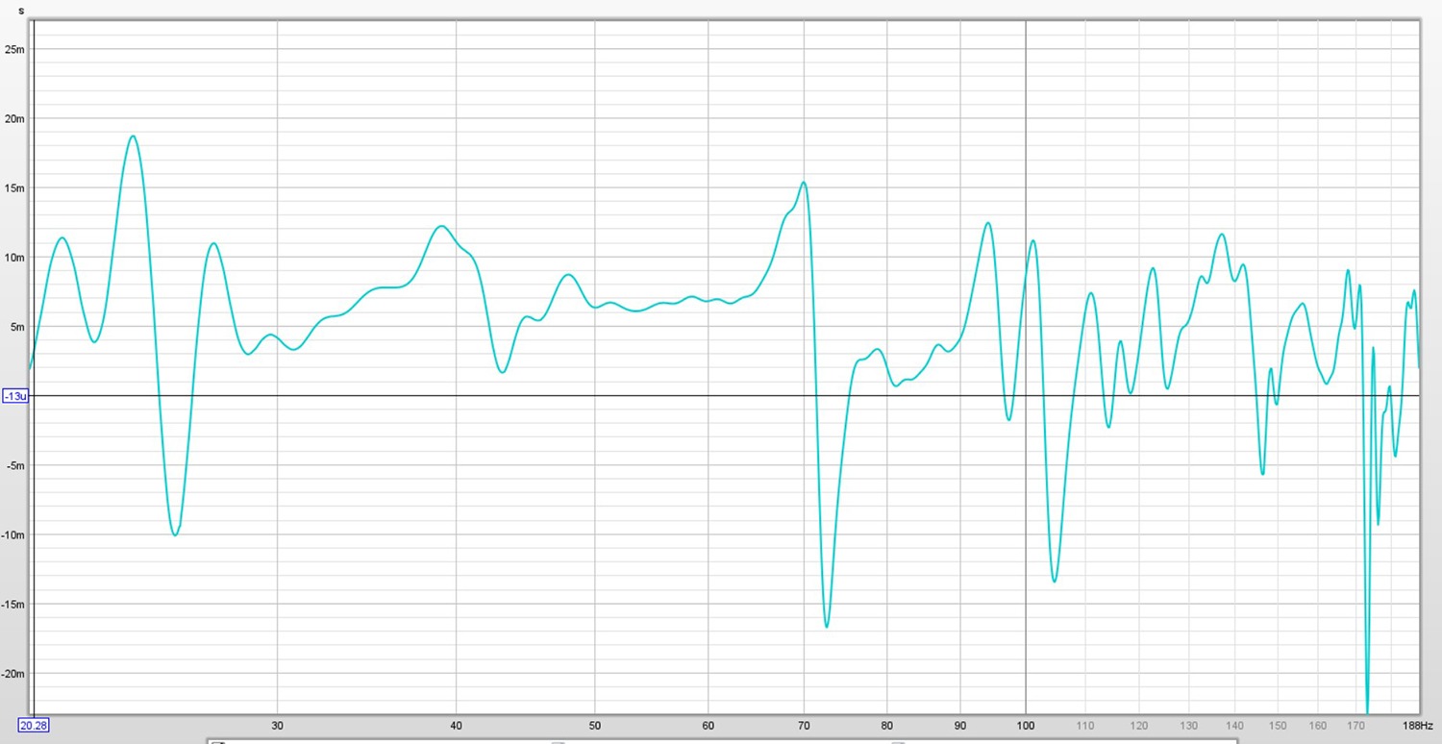Click the 's' unit label above axis
Viewport: 1442px width, 744px height.
point(21,10)
